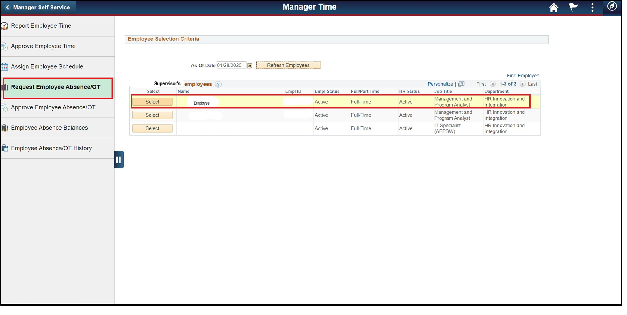627x315 pixels.
Task: Click the Report Employee Time clock icon
Action: [4, 26]
